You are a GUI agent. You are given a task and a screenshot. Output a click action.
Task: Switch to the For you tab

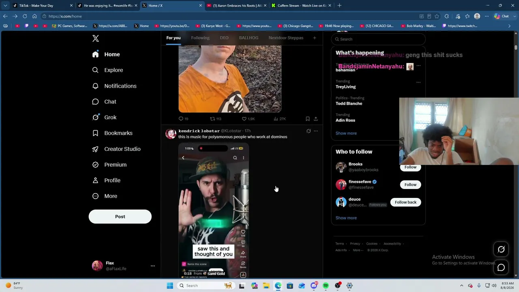point(173,38)
